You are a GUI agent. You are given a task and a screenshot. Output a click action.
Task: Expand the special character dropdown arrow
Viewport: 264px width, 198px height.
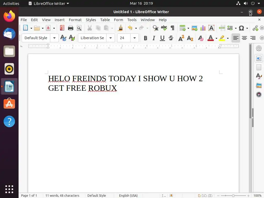(247, 28)
